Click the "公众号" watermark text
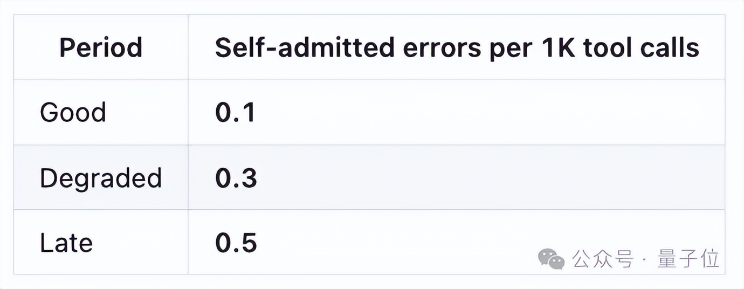Viewport: 744px width, 289px height. pos(602,259)
